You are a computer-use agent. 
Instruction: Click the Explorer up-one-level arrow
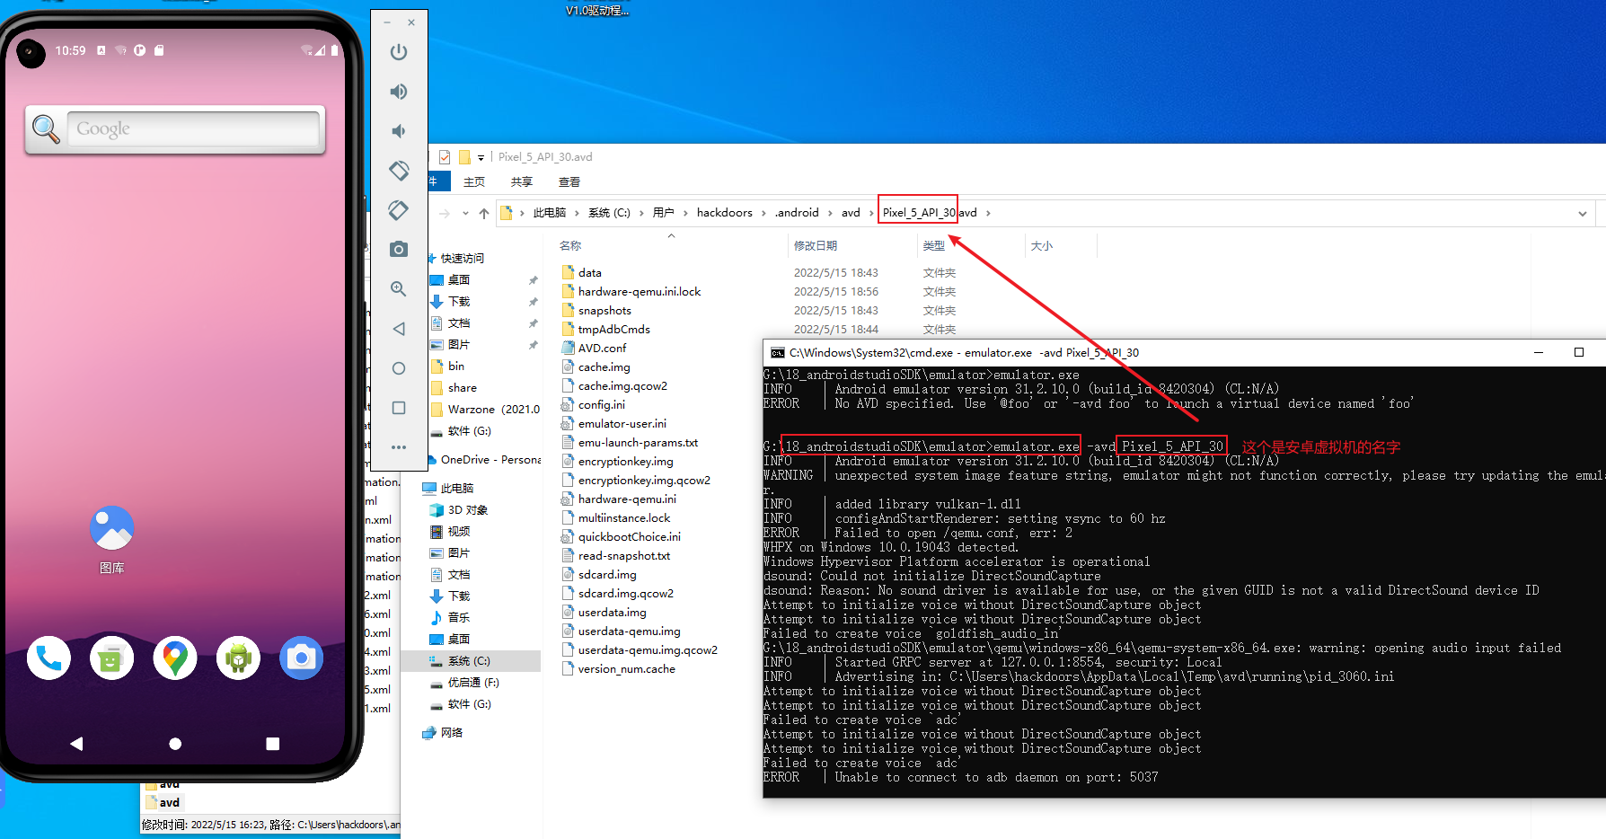[x=484, y=213]
